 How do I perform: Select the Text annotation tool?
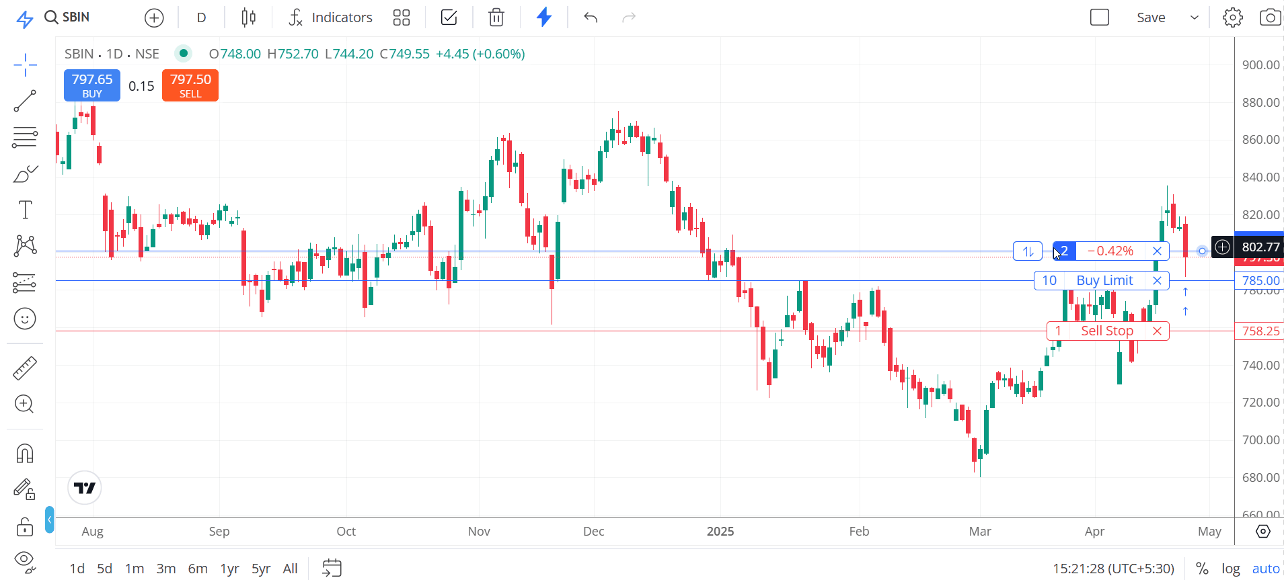[25, 210]
